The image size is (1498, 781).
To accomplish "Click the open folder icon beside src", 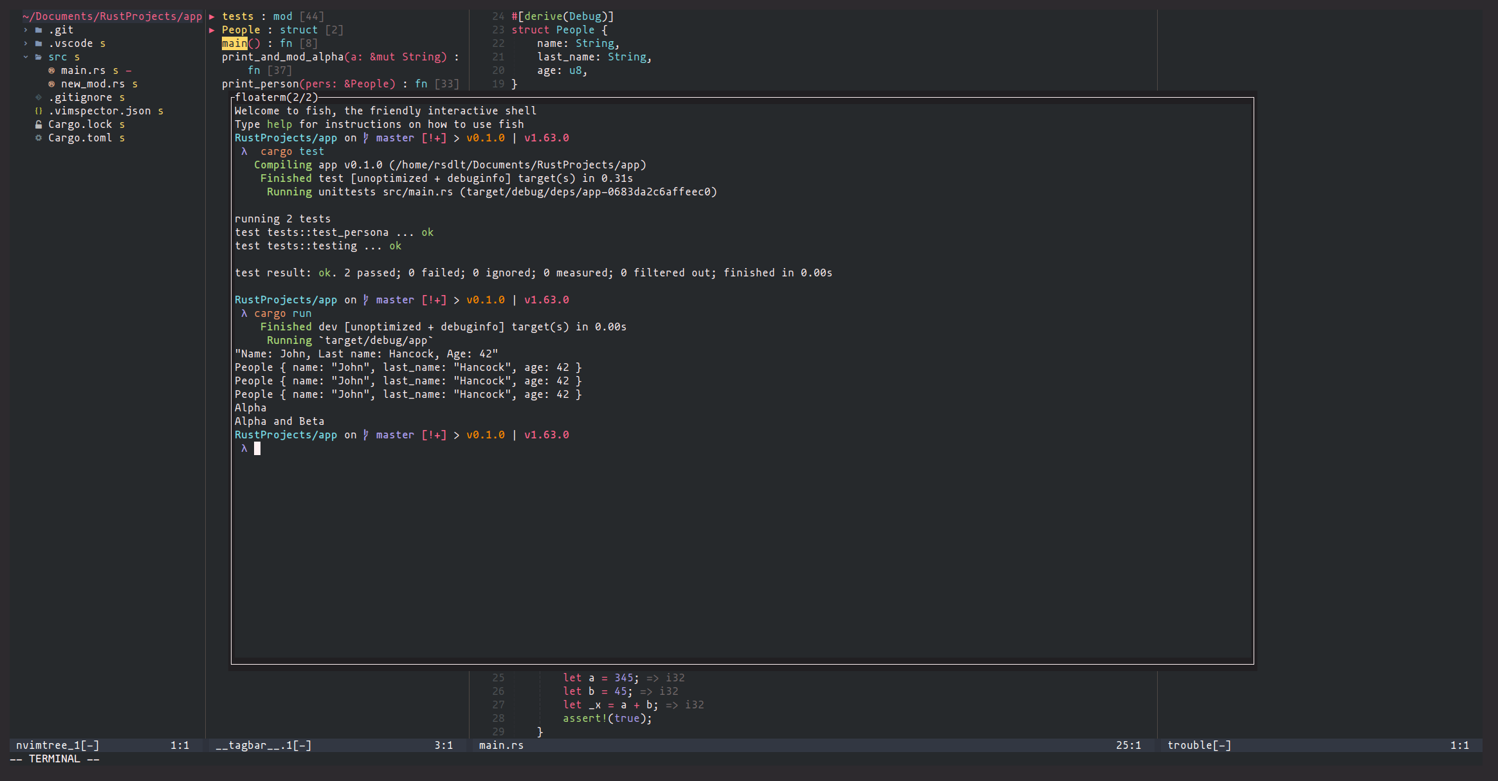I will 38,57.
